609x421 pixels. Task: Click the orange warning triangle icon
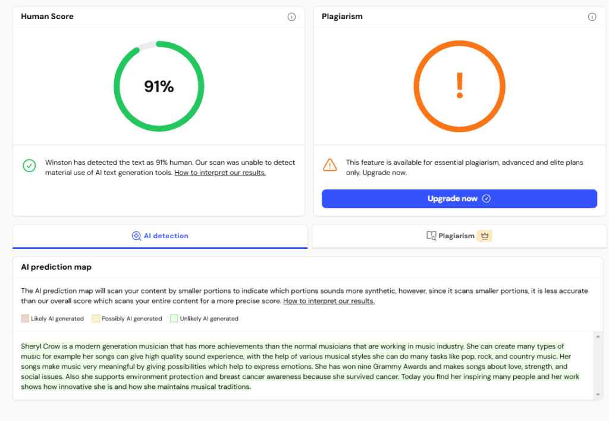coord(329,165)
